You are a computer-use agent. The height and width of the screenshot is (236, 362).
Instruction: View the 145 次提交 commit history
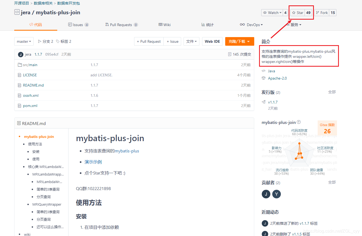[x=239, y=54]
